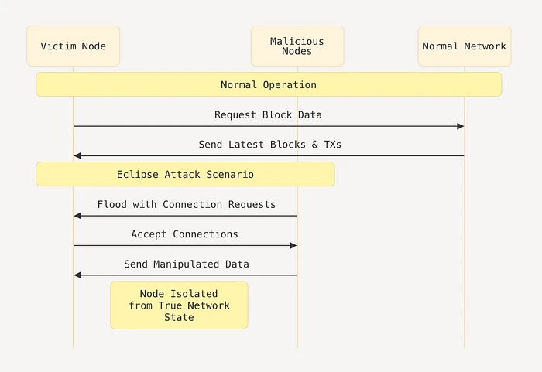Image resolution: width=542 pixels, height=372 pixels.
Task: Click the bottom end of the Malicious Nodes lifeline
Action: click(297, 345)
